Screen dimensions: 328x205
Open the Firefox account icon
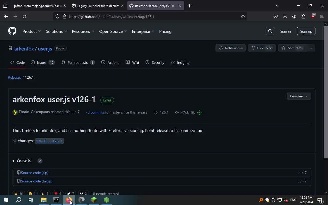click(294, 16)
